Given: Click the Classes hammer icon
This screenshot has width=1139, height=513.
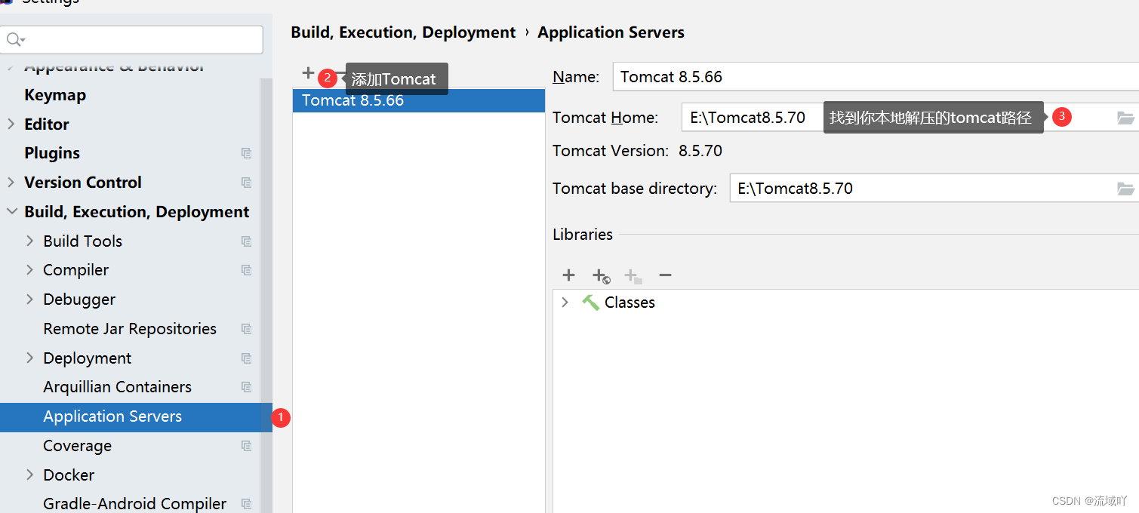Looking at the screenshot, I should [x=590, y=303].
